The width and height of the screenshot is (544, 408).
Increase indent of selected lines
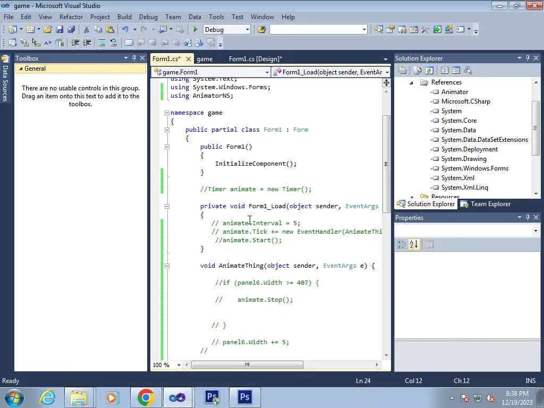pyautogui.click(x=87, y=42)
